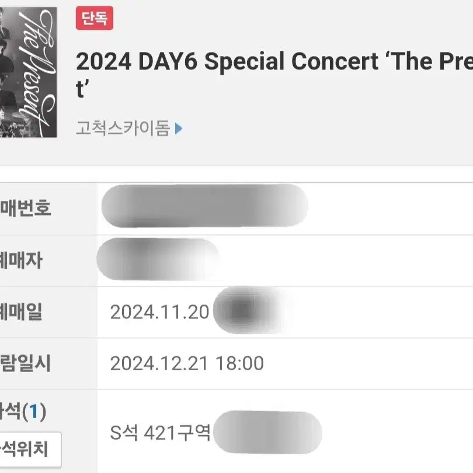473x473 pixels.
Task: Click the red 단독 badge
Action: [x=95, y=18]
